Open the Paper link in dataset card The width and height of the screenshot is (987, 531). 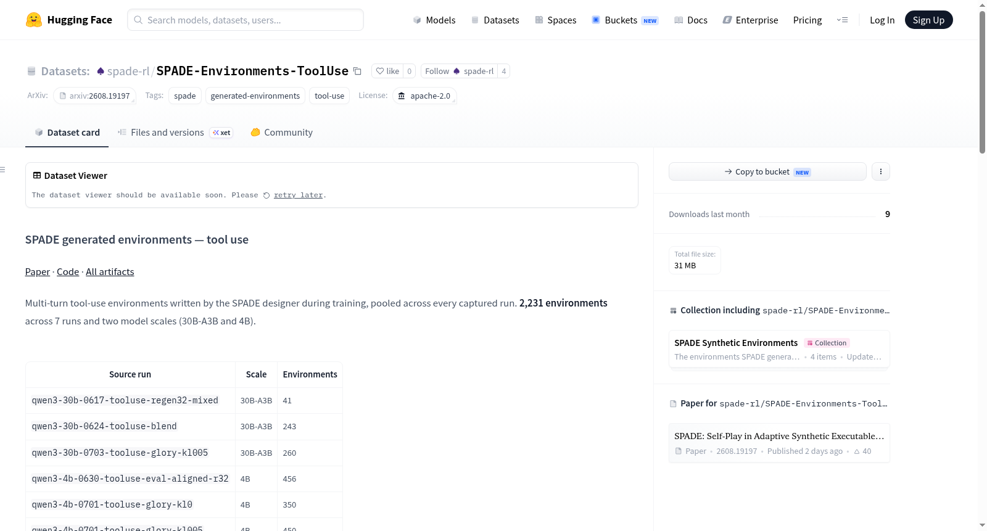(38, 272)
